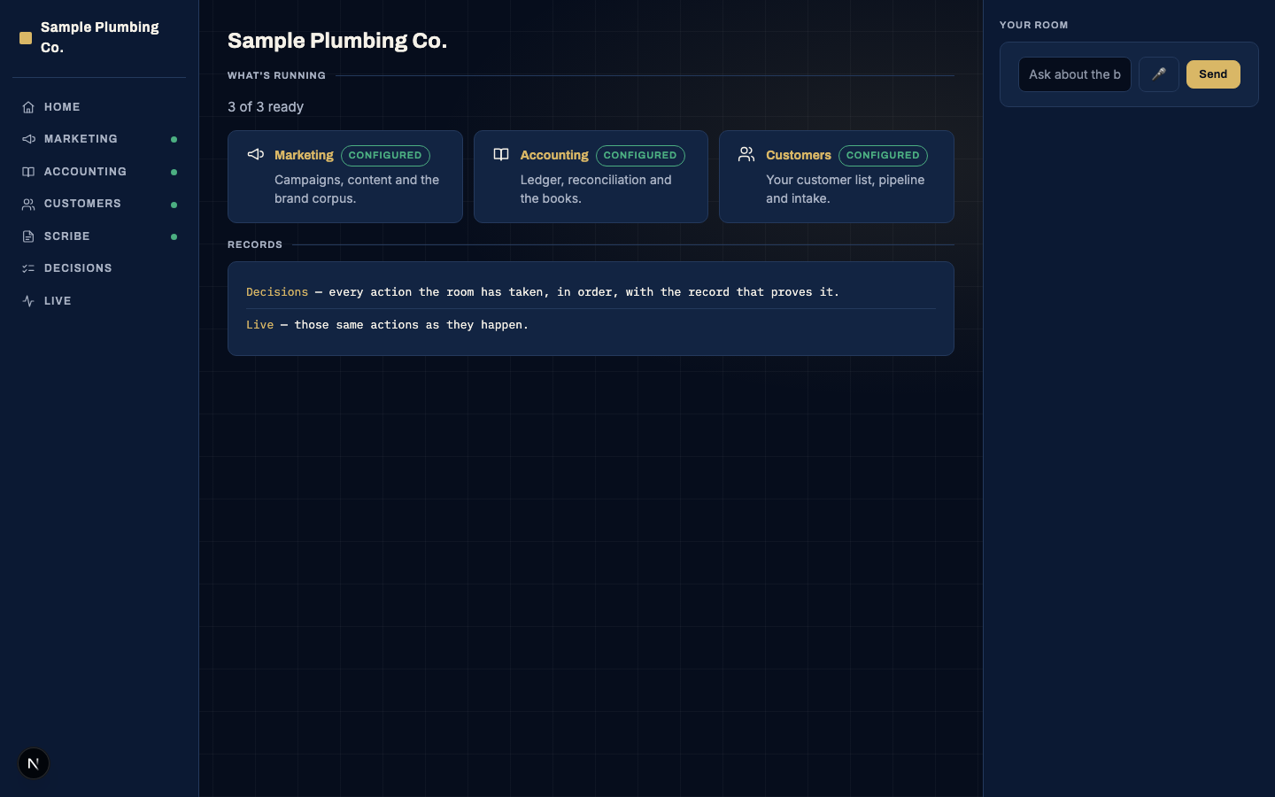
Task: Click the CONFIGURED badge on Accounting card
Action: [640, 155]
